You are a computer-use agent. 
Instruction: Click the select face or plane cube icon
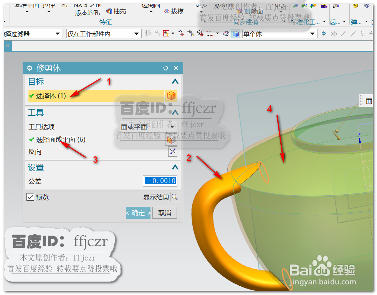click(171, 140)
